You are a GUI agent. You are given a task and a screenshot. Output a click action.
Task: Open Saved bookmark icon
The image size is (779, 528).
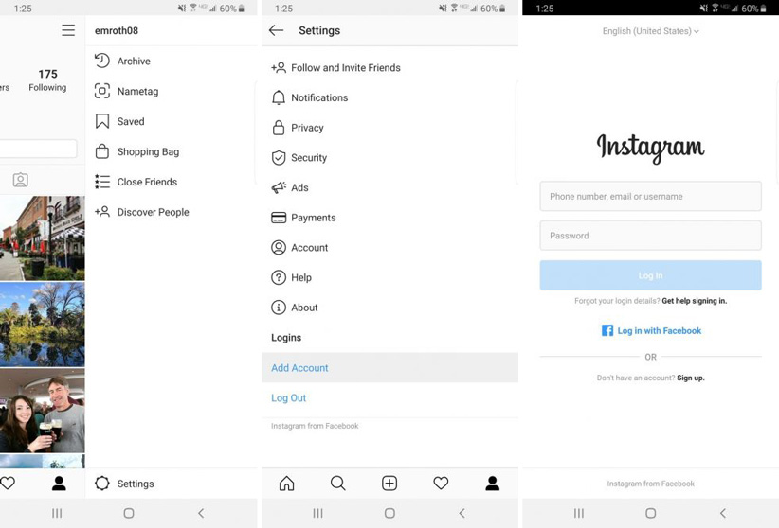coord(102,121)
